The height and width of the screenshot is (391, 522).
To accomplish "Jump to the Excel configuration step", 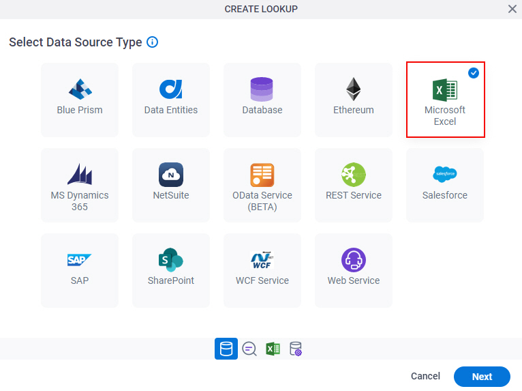I will tap(273, 349).
